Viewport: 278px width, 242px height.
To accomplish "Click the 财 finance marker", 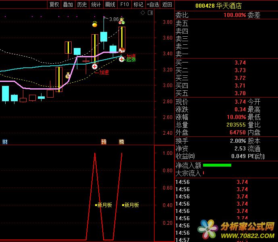I will (x=5, y=142).
